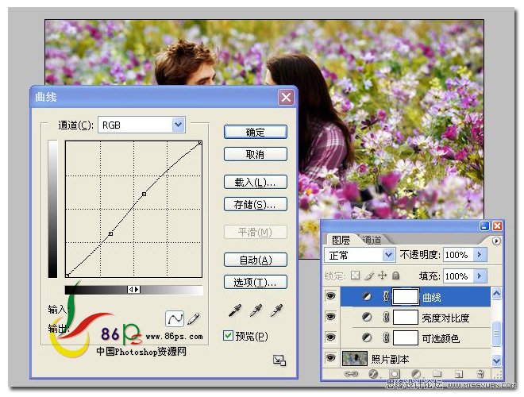Viewport: 524px width, 397px height.
Task: Switch to the 图层 tab
Action: tap(341, 240)
